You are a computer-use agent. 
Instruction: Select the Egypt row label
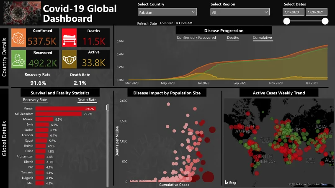click(29, 140)
